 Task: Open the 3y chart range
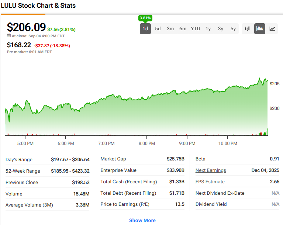221,29
